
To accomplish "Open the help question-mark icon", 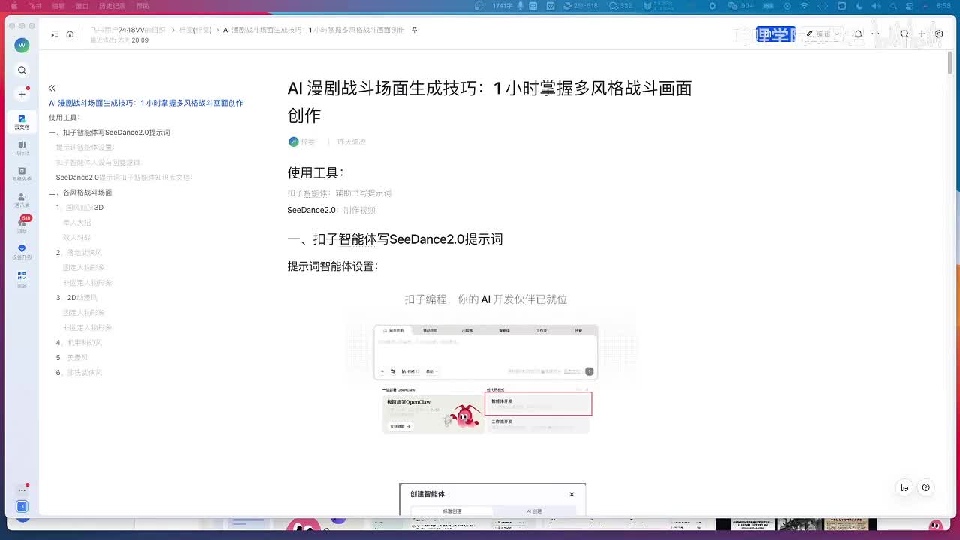I will [926, 487].
